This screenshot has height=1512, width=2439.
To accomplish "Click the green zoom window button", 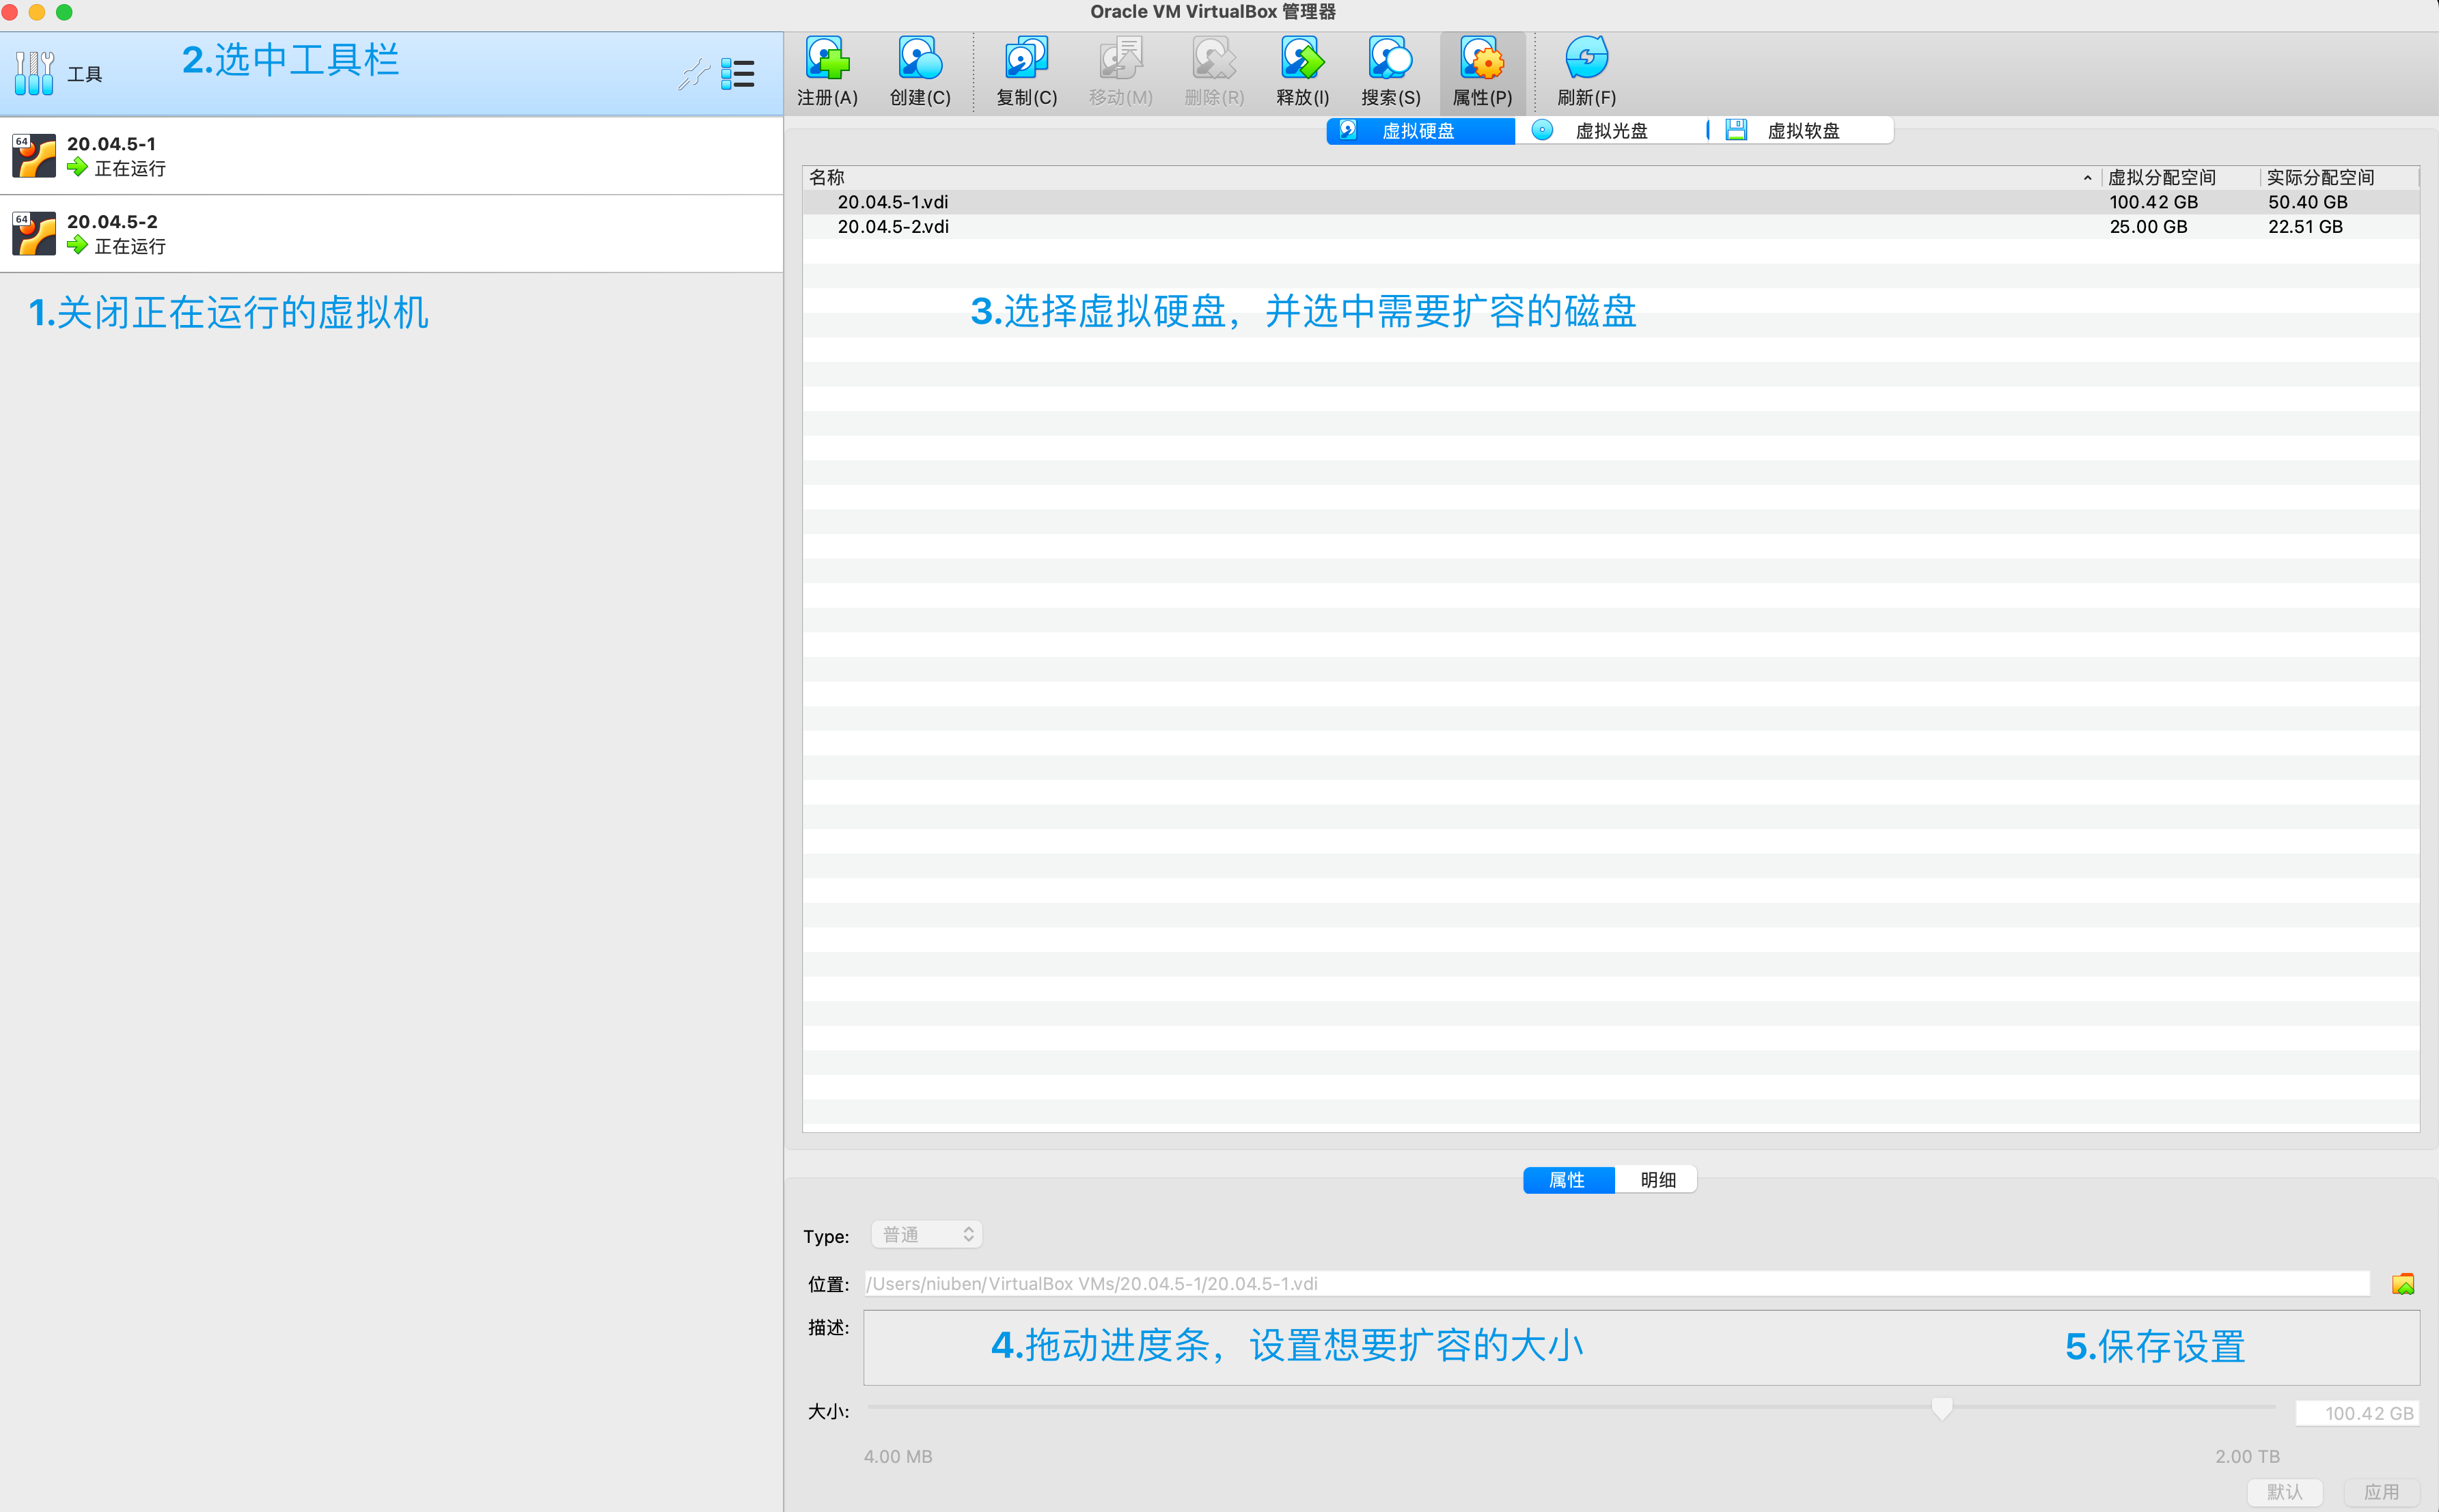I will [x=64, y=12].
